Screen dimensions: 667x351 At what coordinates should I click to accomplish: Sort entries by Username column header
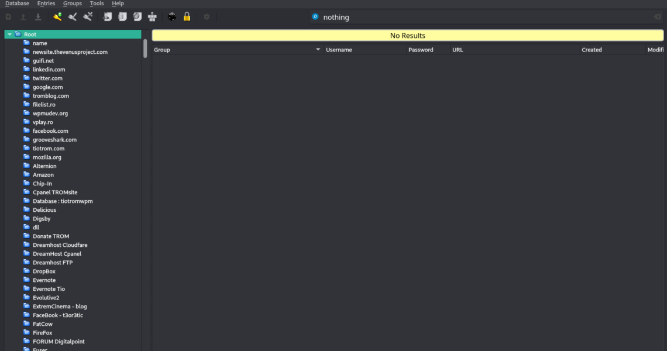coord(339,50)
